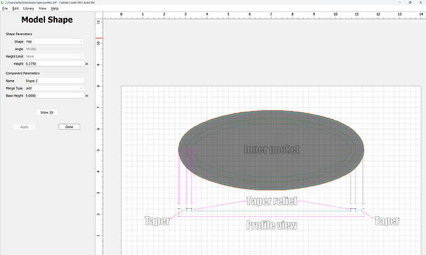Click the Height Limit dropdown
This screenshot has width=426, height=255.
tap(54, 56)
